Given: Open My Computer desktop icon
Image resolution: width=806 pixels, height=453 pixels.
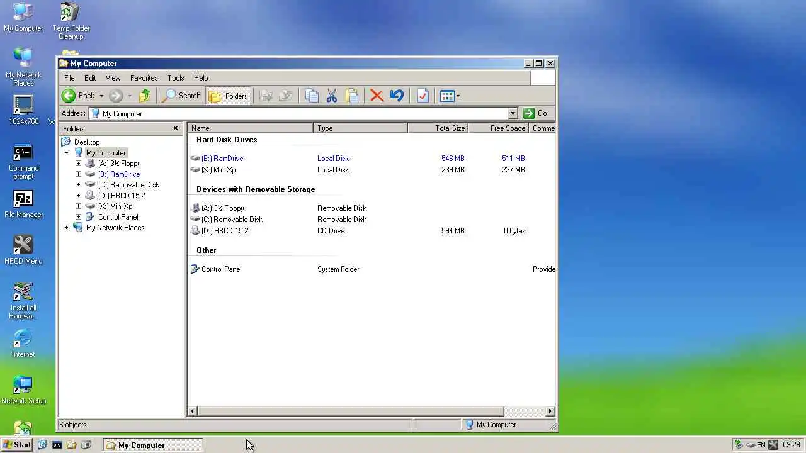Looking at the screenshot, I should (23, 18).
